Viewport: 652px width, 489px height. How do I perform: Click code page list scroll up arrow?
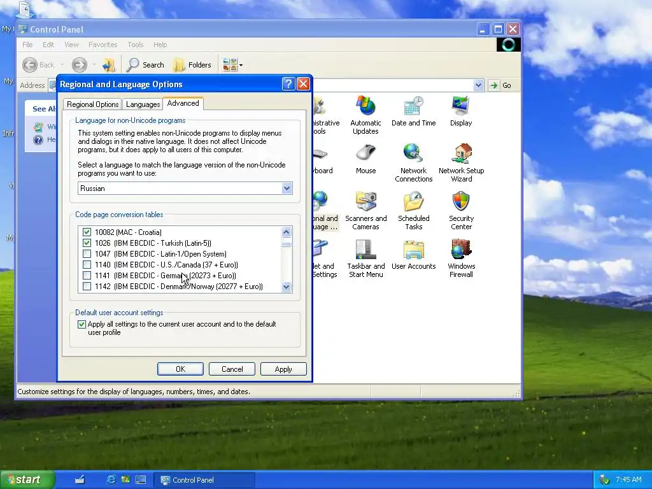[x=286, y=232]
